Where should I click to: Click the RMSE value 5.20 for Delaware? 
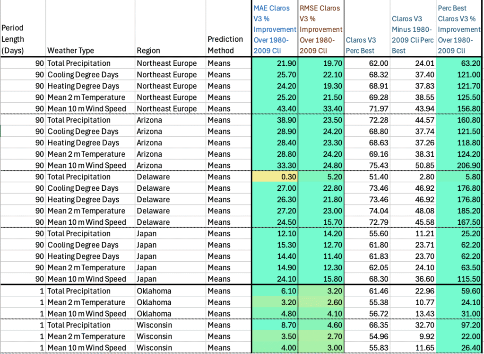pyautogui.click(x=321, y=177)
